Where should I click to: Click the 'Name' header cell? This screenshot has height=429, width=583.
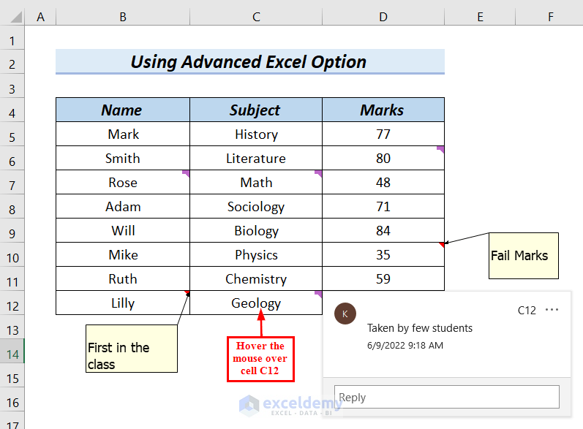coord(123,110)
